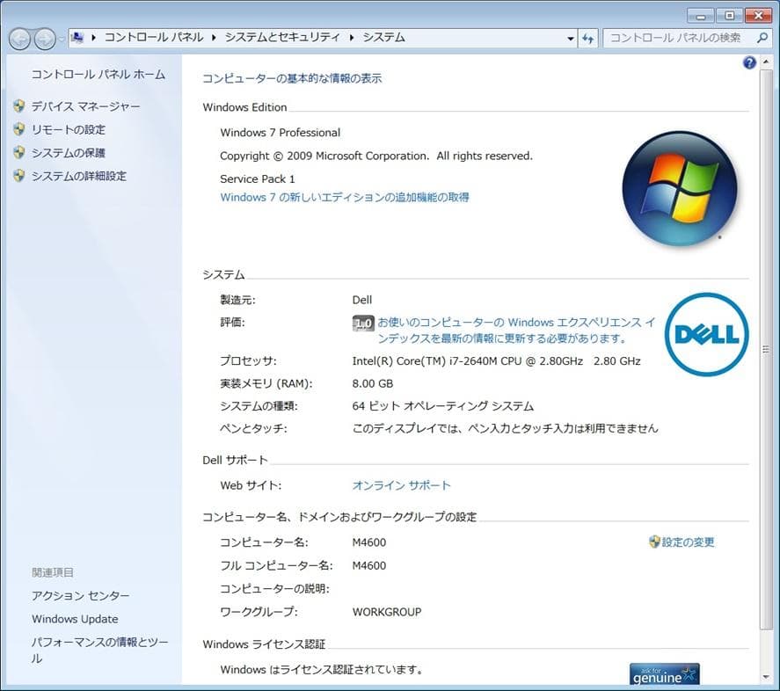Click the shield icon beside 設定の変更
The width and height of the screenshot is (780, 691).
(653, 542)
